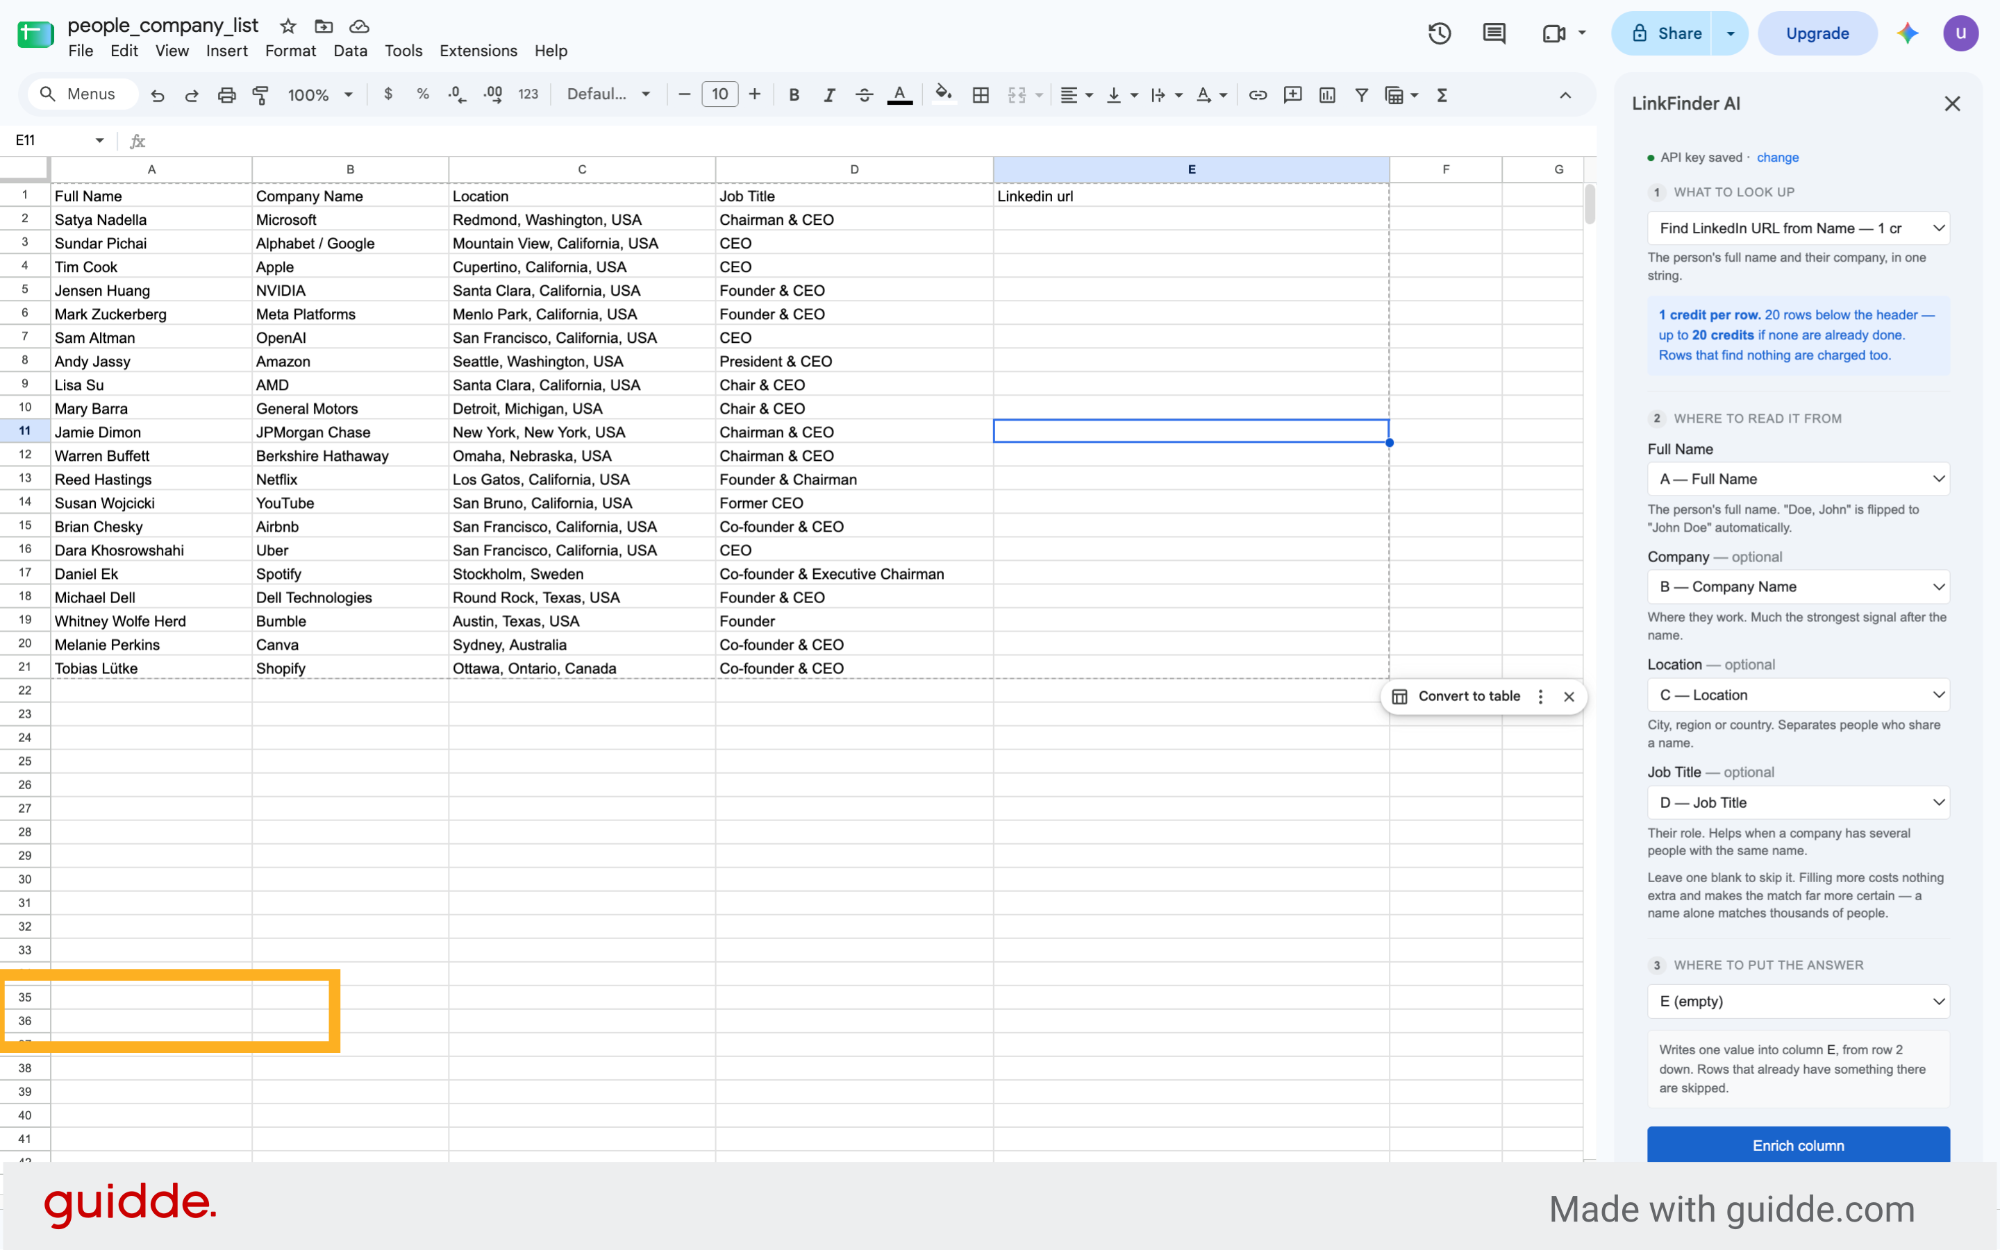Insert a comment from toolbar
The image size is (2000, 1250).
coord(1293,95)
